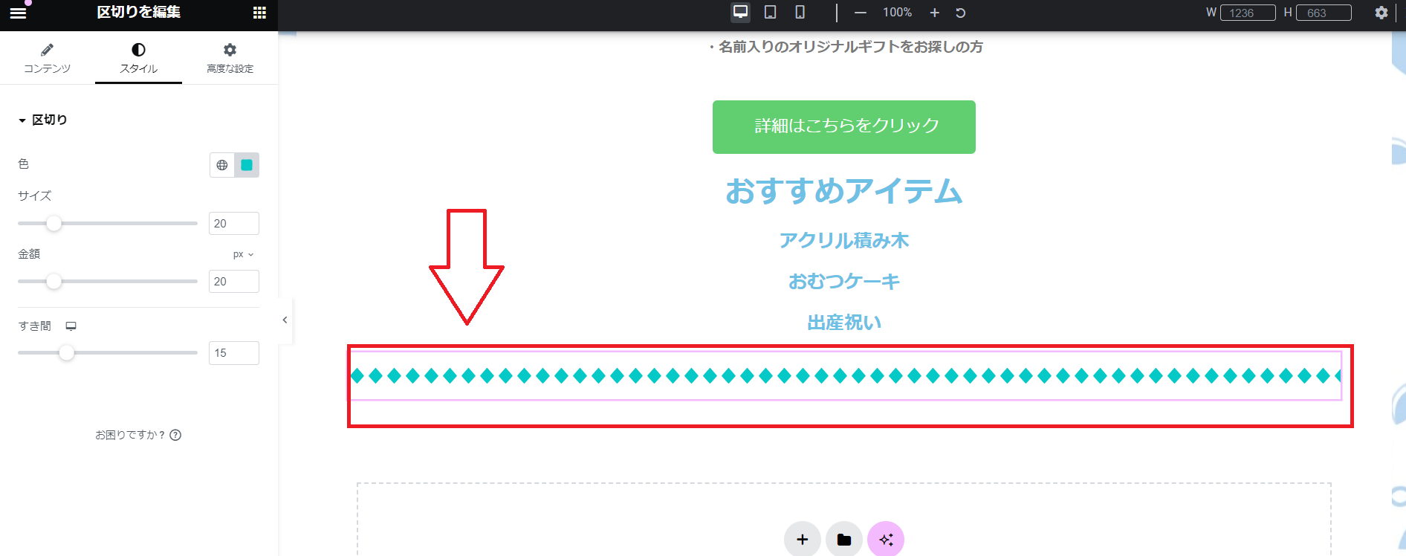The height and width of the screenshot is (556, 1406).
Task: Click the 詳細はこちらをクリック button
Action: pos(843,126)
